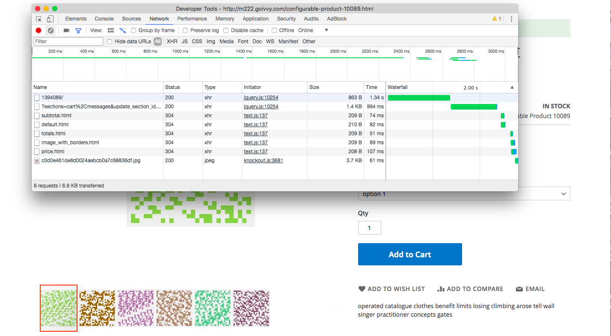Sort by the Time column header

tap(375, 87)
